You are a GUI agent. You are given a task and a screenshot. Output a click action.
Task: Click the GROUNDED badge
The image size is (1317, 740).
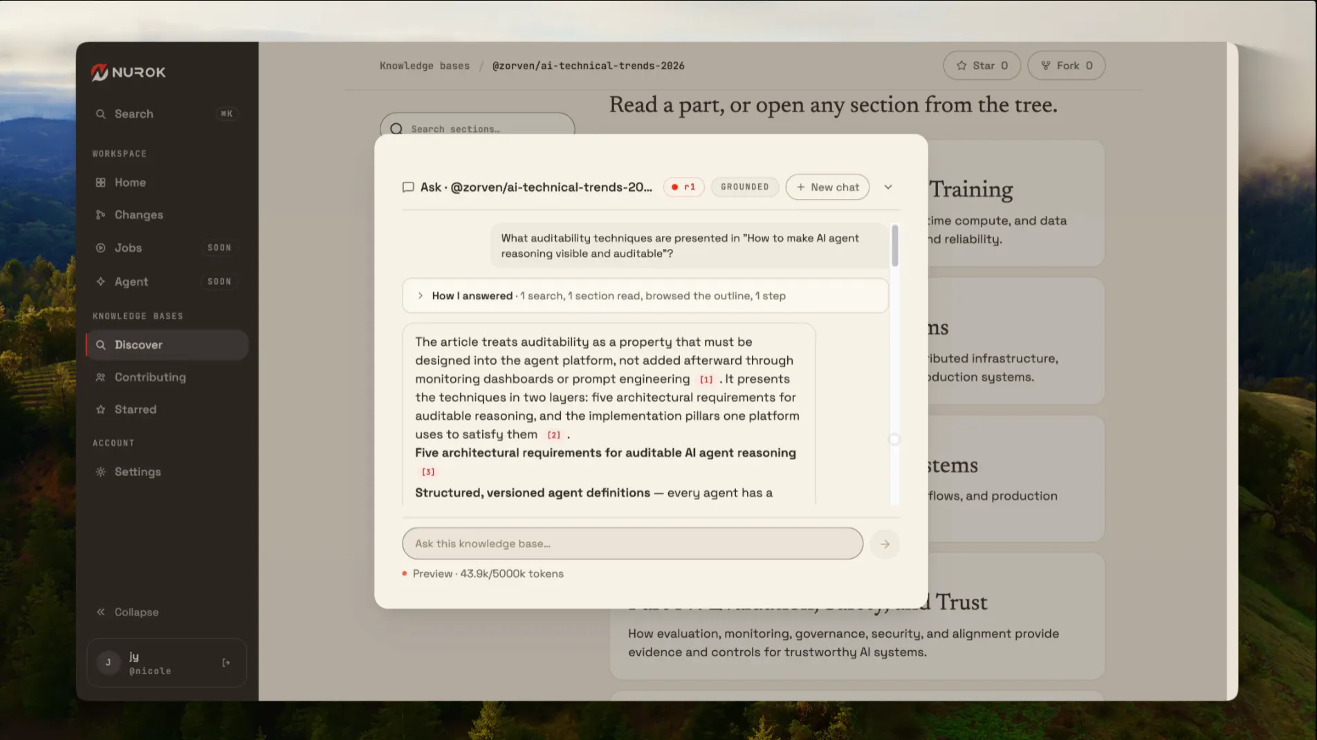point(744,187)
